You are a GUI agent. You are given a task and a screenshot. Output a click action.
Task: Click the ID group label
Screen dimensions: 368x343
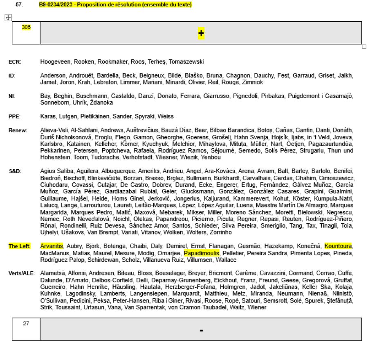(x=11, y=76)
